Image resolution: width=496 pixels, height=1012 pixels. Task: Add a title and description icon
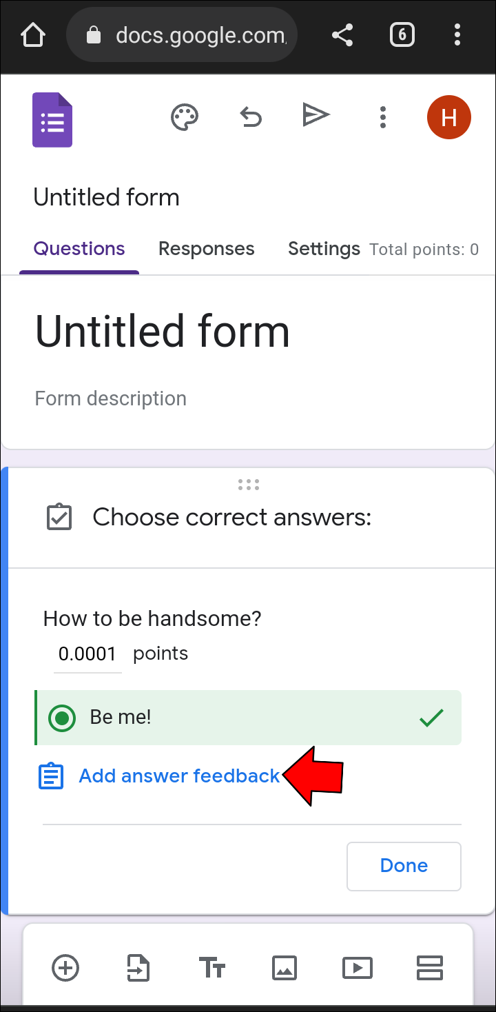point(211,968)
